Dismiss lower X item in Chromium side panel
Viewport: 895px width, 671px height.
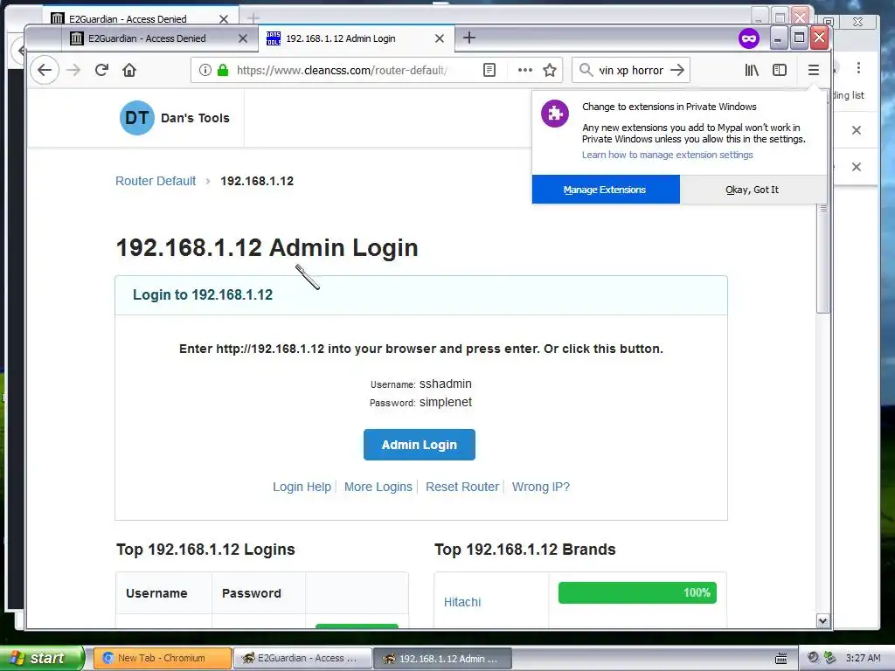coord(857,167)
